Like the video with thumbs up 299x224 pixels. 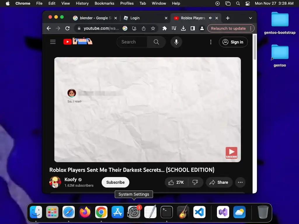(176, 182)
